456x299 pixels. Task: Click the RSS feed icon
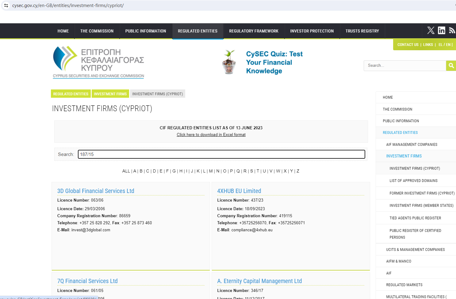click(x=452, y=30)
